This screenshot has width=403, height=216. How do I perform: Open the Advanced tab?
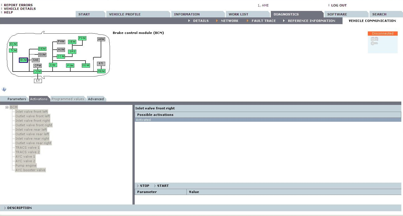(96, 99)
